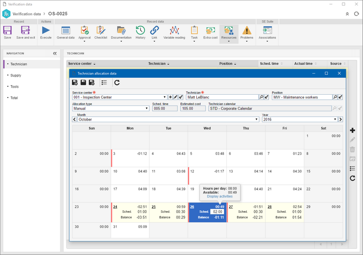Click the Technician name input field

[x=222, y=97]
